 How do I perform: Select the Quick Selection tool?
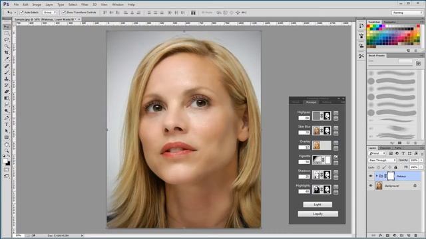pos(7,46)
